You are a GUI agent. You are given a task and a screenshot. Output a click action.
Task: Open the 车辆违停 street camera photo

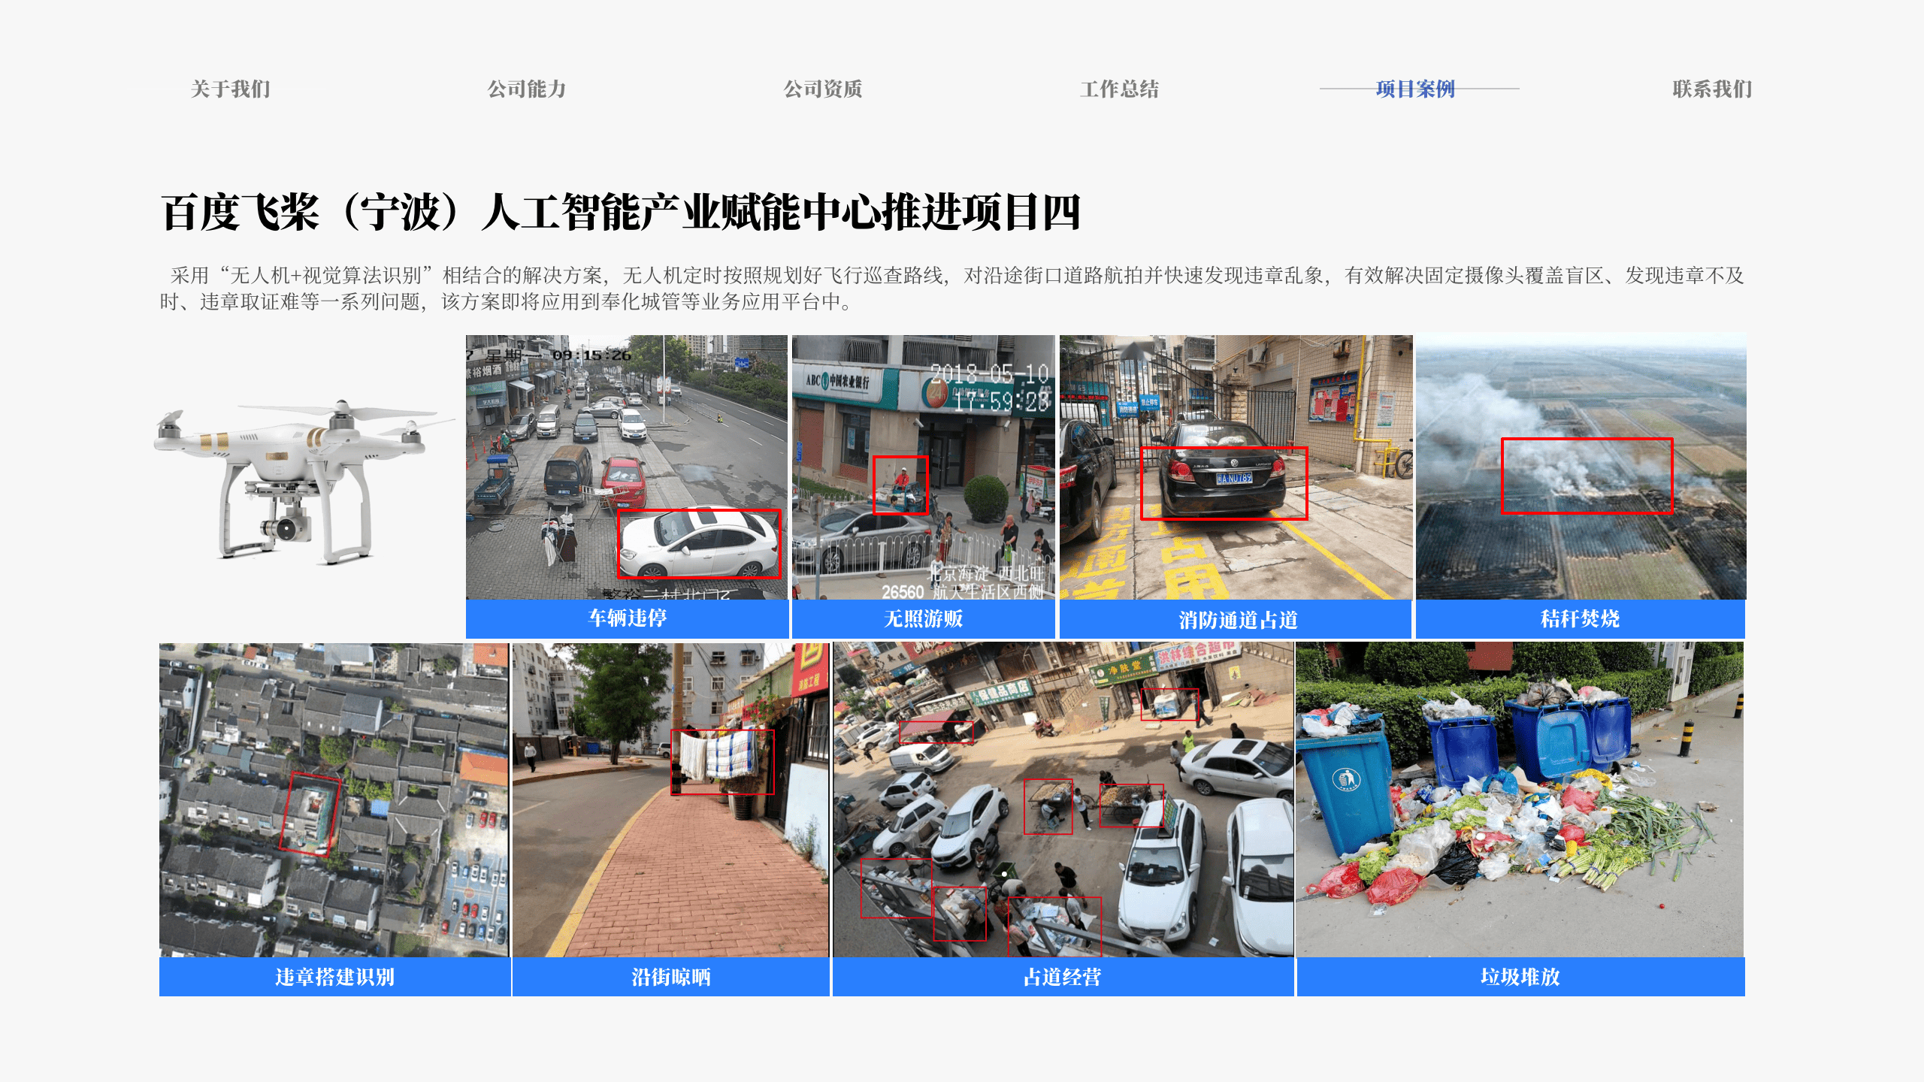pos(586,451)
